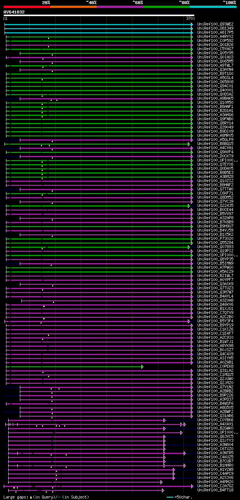Open hit UniRef100_Q93WE2
The image size is (240, 500).
(x=215, y=24)
